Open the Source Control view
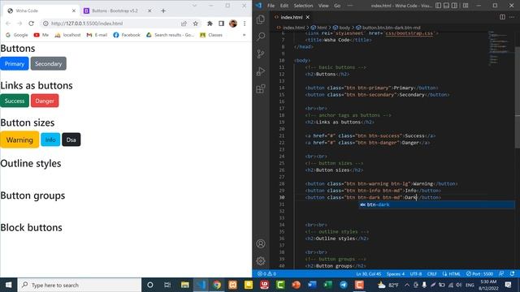Viewport: 520px width, 292px height. point(261,54)
